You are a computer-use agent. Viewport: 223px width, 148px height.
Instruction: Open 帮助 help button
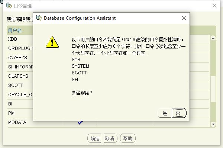[x=128, y=138]
